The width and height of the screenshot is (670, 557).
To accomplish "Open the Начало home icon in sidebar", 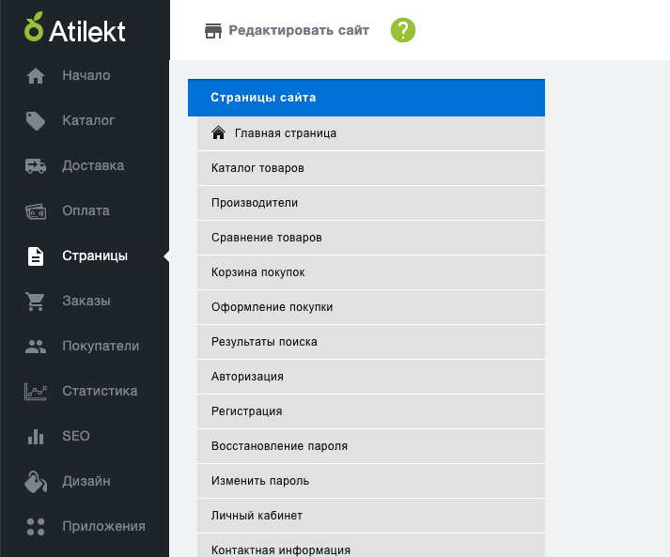I will point(36,75).
